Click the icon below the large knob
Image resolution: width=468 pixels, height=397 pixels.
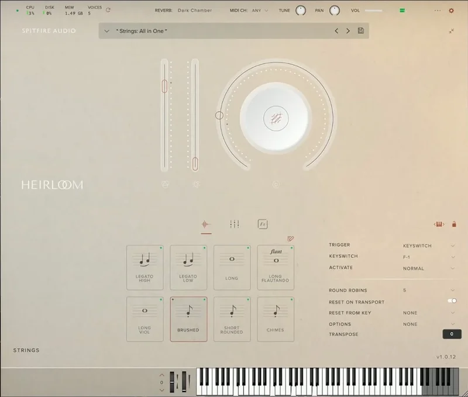(276, 185)
